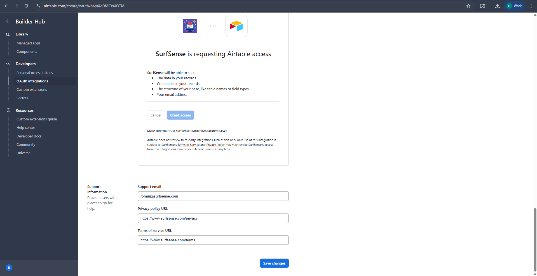This screenshot has width=537, height=276.
Task: Click the Save changes button
Action: click(x=274, y=263)
